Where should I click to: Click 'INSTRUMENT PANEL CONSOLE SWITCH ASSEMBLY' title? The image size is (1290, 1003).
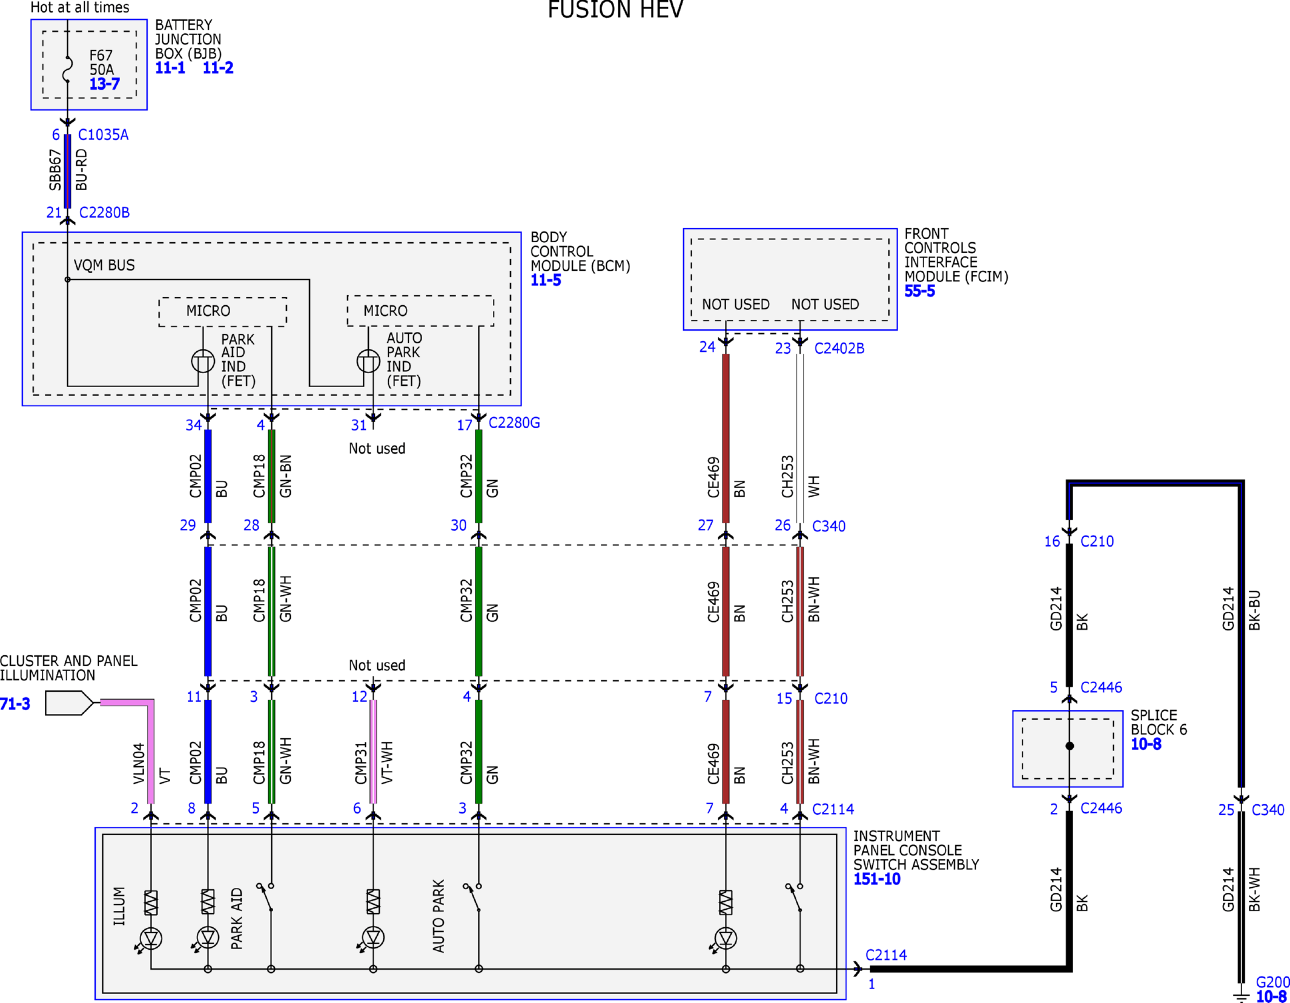916,850
